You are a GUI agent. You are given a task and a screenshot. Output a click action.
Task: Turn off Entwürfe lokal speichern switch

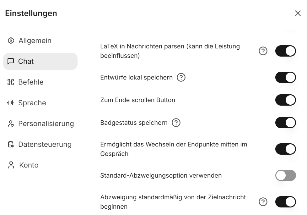(286, 77)
